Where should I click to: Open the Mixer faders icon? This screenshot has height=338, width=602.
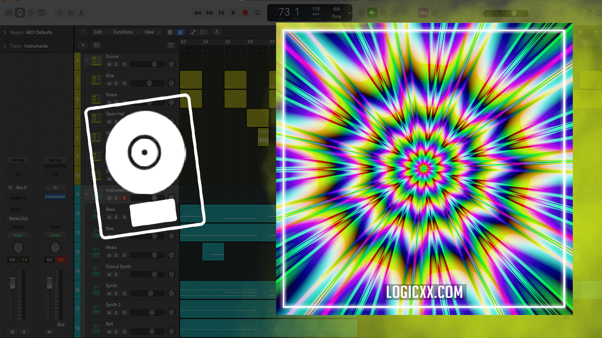[x=71, y=13]
